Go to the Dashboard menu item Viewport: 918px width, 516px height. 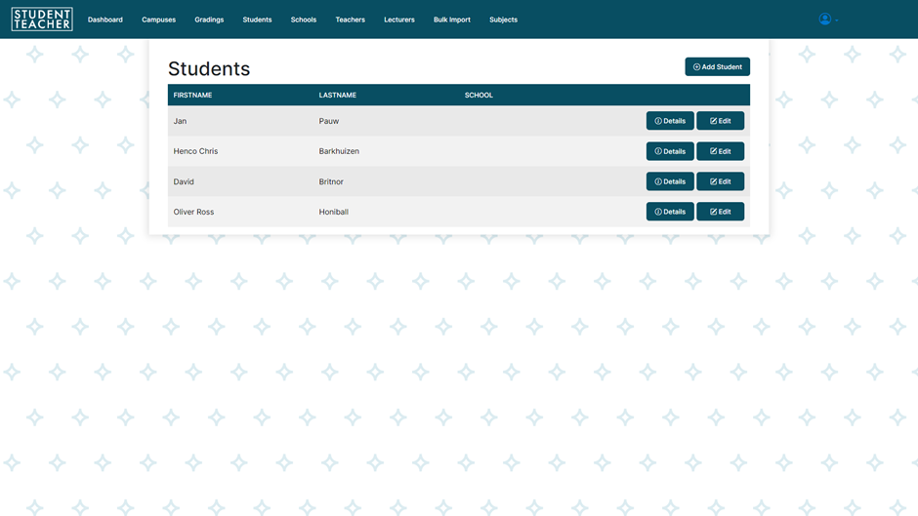tap(105, 20)
